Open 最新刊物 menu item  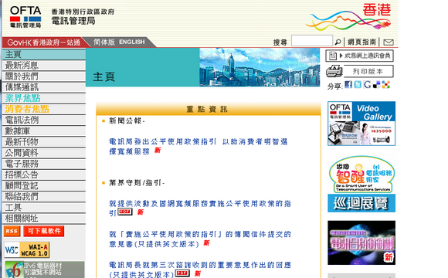pyautogui.click(x=44, y=142)
